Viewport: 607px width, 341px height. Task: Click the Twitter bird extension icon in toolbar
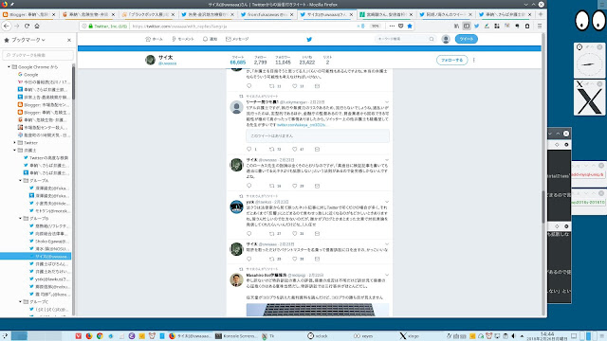click(476, 26)
